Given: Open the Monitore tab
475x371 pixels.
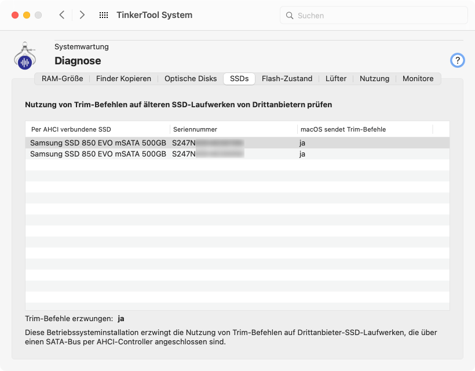Looking at the screenshot, I should [418, 78].
